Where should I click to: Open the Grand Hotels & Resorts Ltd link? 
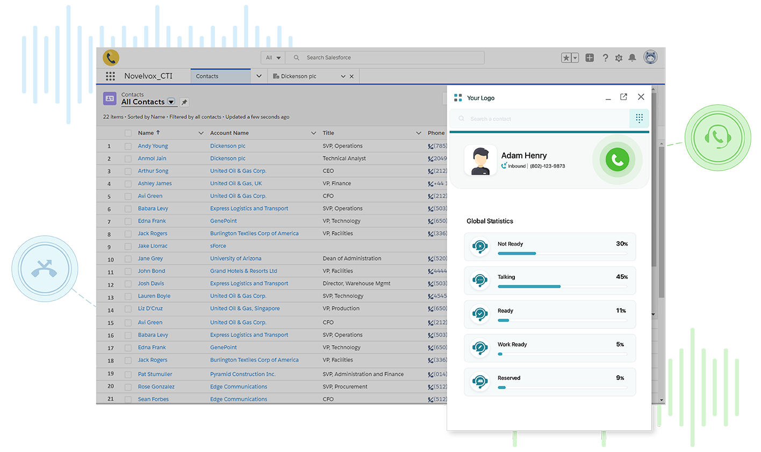(243, 271)
